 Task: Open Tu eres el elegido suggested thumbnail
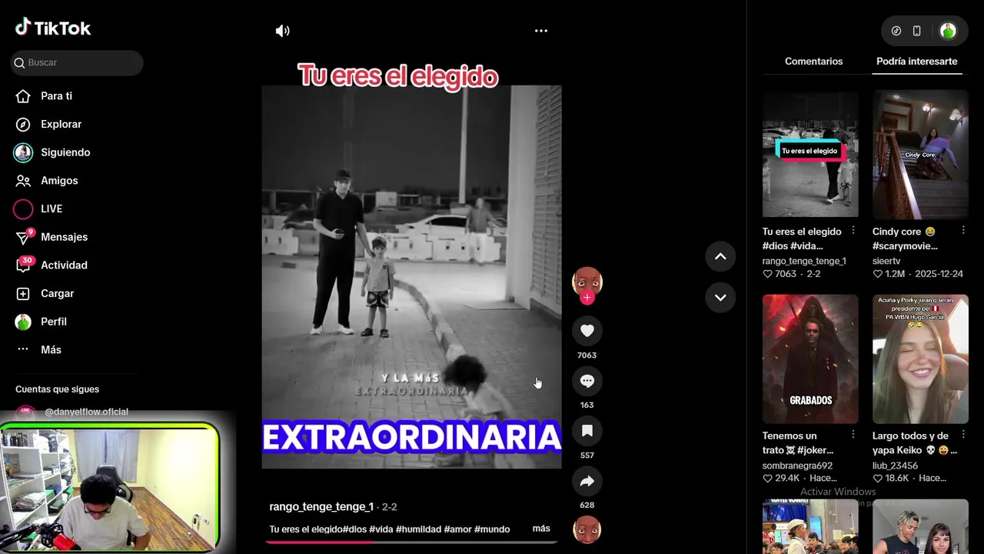[x=810, y=154]
